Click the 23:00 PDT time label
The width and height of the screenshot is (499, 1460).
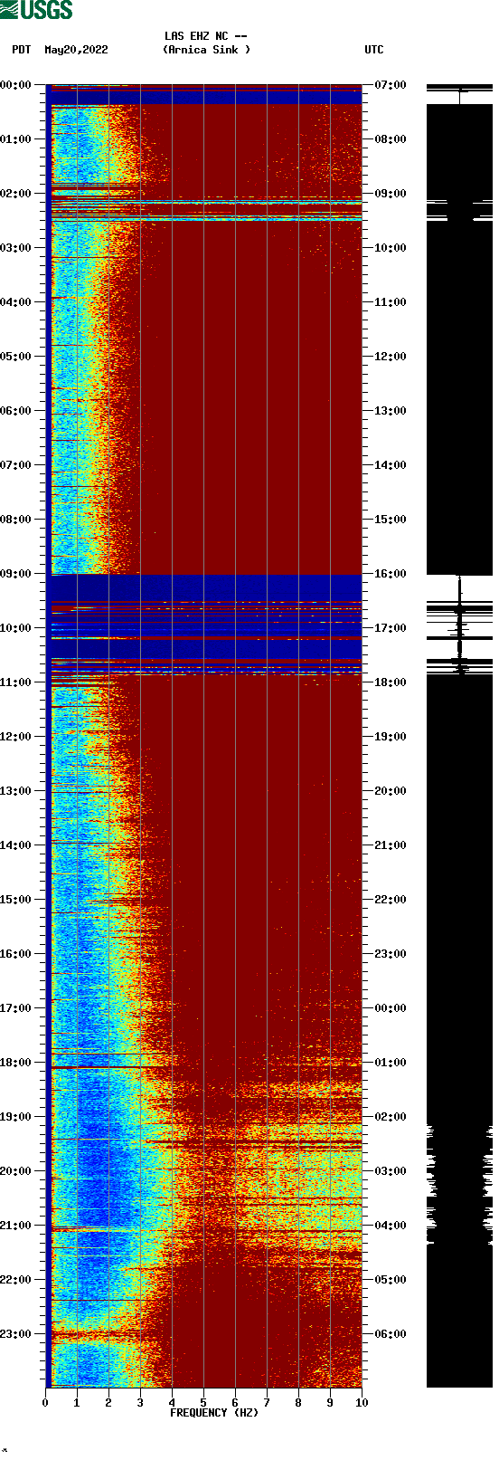(15, 1334)
